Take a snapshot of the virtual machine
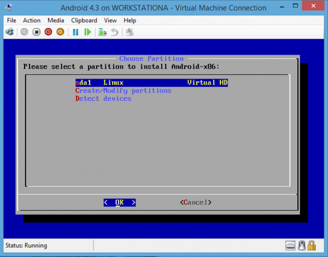 (102, 32)
